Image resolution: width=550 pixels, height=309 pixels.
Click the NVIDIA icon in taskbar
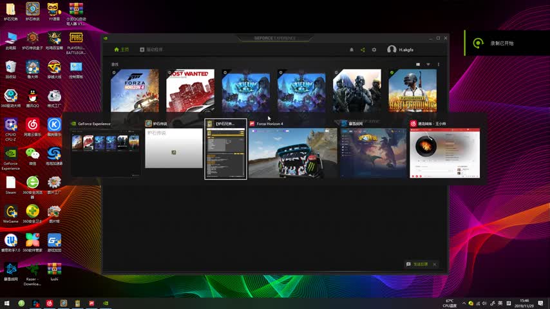pyautogui.click(x=106, y=303)
